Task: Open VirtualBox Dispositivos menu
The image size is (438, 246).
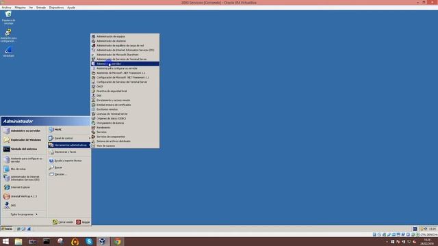Action: pyautogui.click(x=56, y=8)
